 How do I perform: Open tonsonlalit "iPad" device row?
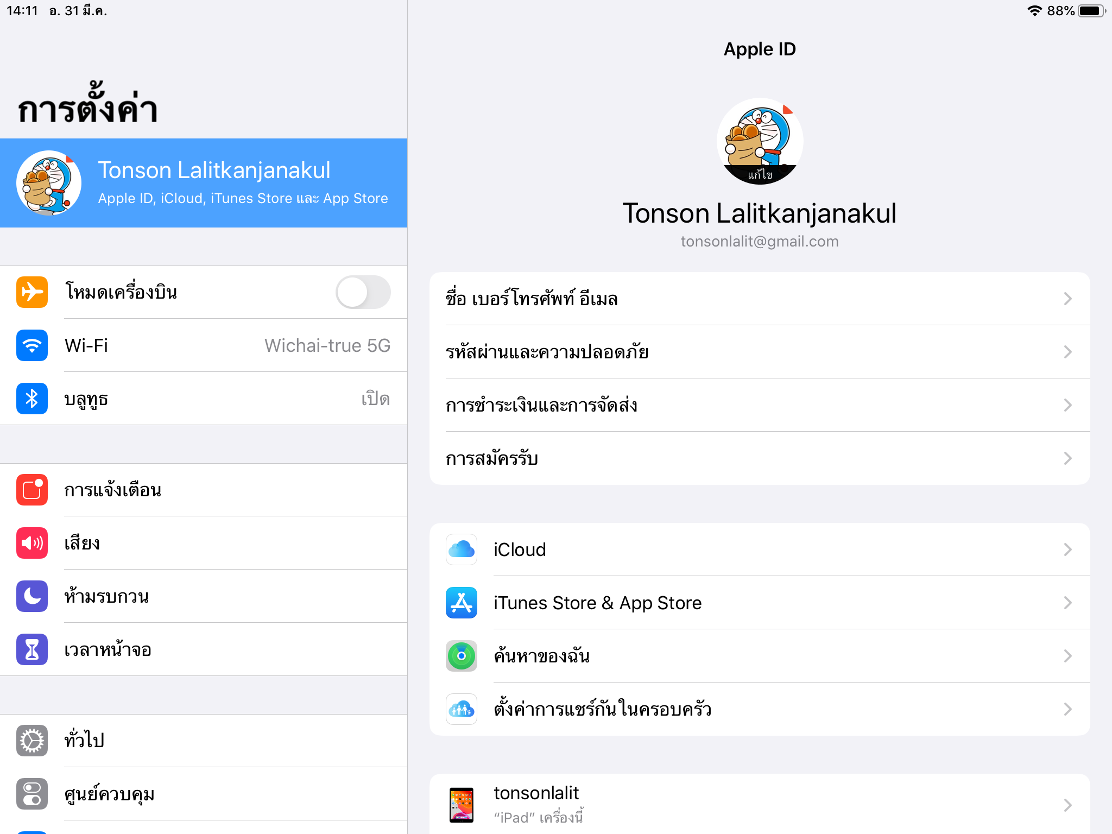pos(760,805)
